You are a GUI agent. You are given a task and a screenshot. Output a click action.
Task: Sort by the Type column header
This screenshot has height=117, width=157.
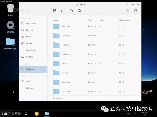point(90,20)
